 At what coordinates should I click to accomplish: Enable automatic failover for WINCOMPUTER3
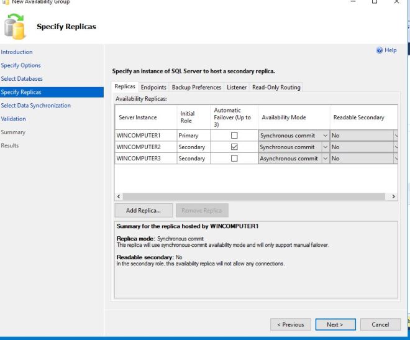click(x=234, y=159)
